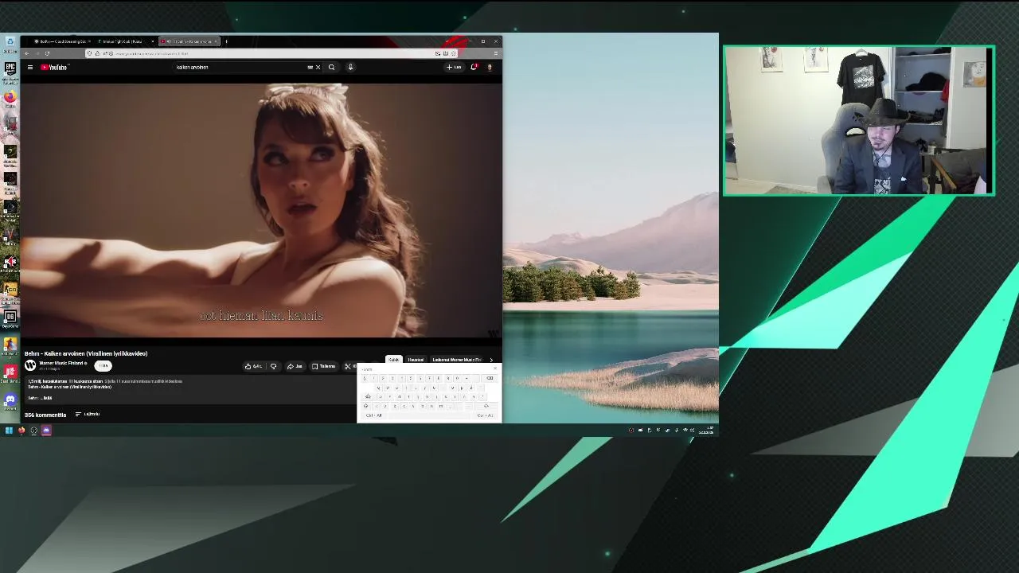Sort comments with Lajittelu
Screen dimensions: 1019x573
88,414
